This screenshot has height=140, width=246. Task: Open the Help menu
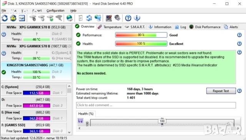pyautogui.click(x=73, y=10)
